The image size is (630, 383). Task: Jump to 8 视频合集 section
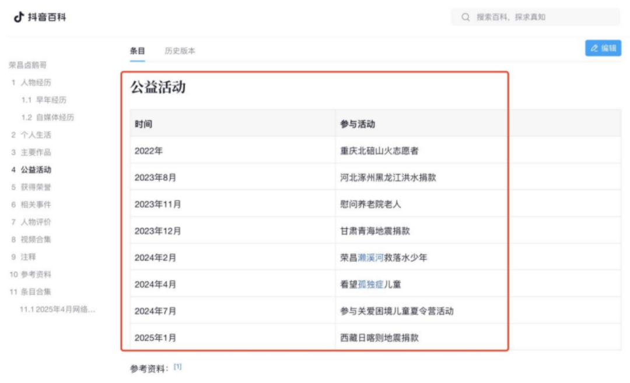[x=32, y=239]
